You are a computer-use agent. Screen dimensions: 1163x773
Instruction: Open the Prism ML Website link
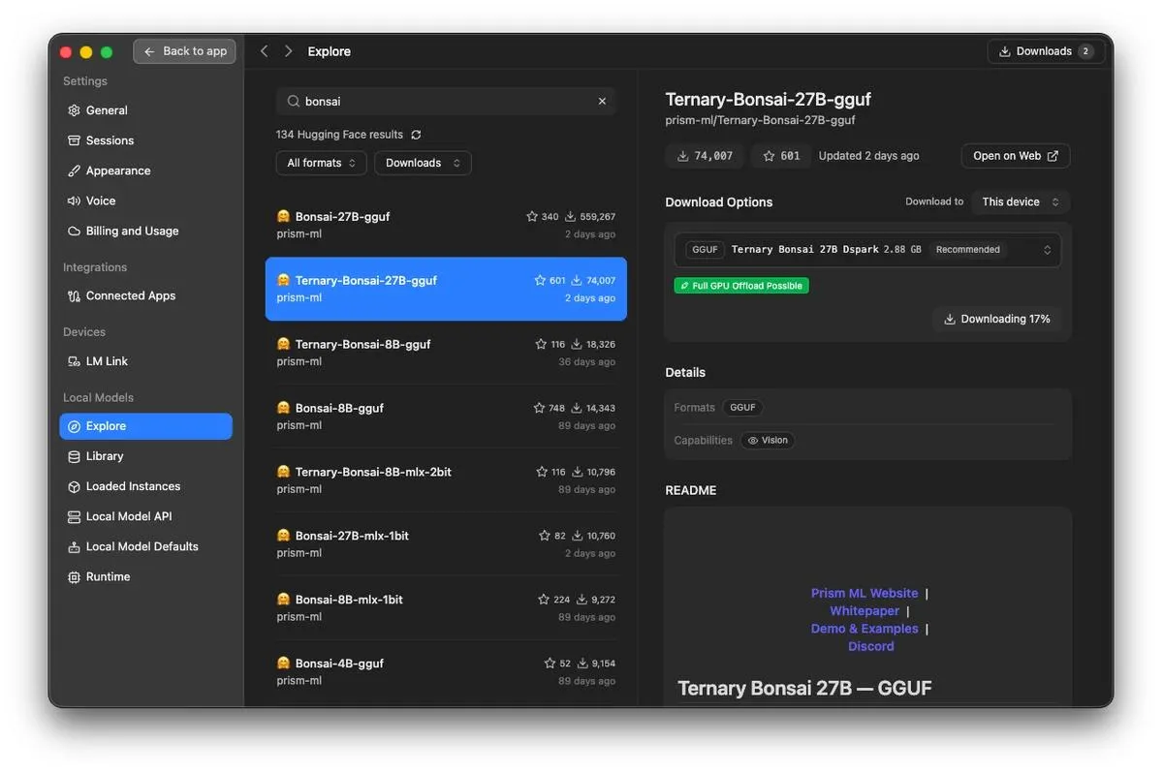pos(864,593)
